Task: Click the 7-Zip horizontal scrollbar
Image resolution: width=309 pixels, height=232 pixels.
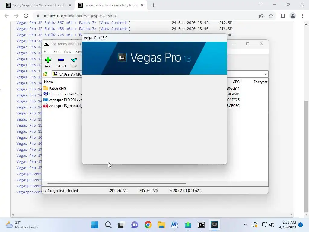Action: tap(117, 183)
